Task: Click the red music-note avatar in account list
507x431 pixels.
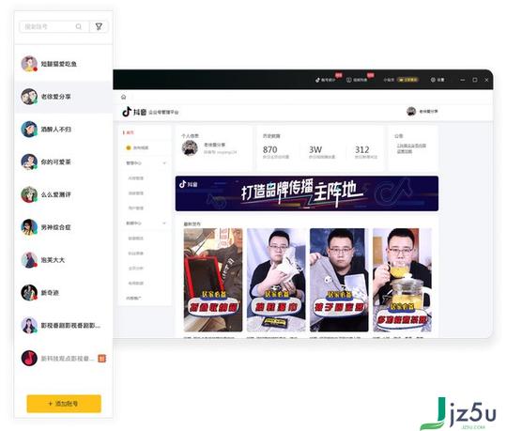Action: point(29,359)
